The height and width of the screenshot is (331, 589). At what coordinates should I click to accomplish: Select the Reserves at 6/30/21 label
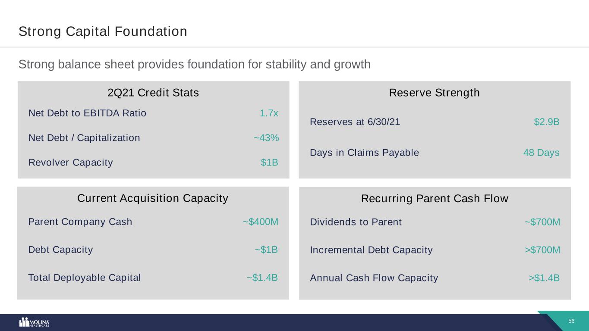(x=355, y=122)
